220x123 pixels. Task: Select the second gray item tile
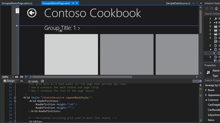click(x=127, y=54)
